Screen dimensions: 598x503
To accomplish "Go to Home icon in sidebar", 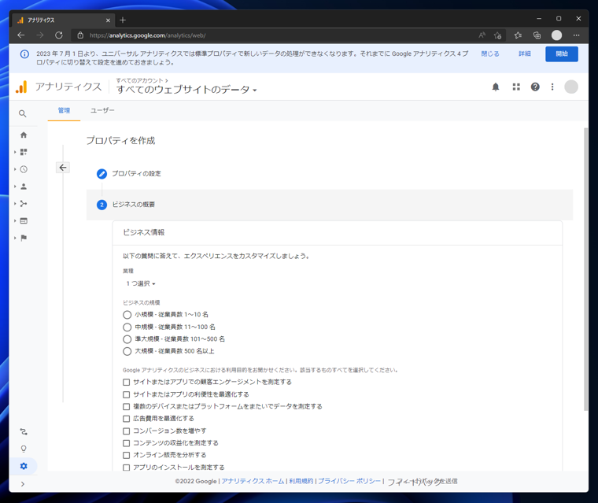I will (24, 135).
